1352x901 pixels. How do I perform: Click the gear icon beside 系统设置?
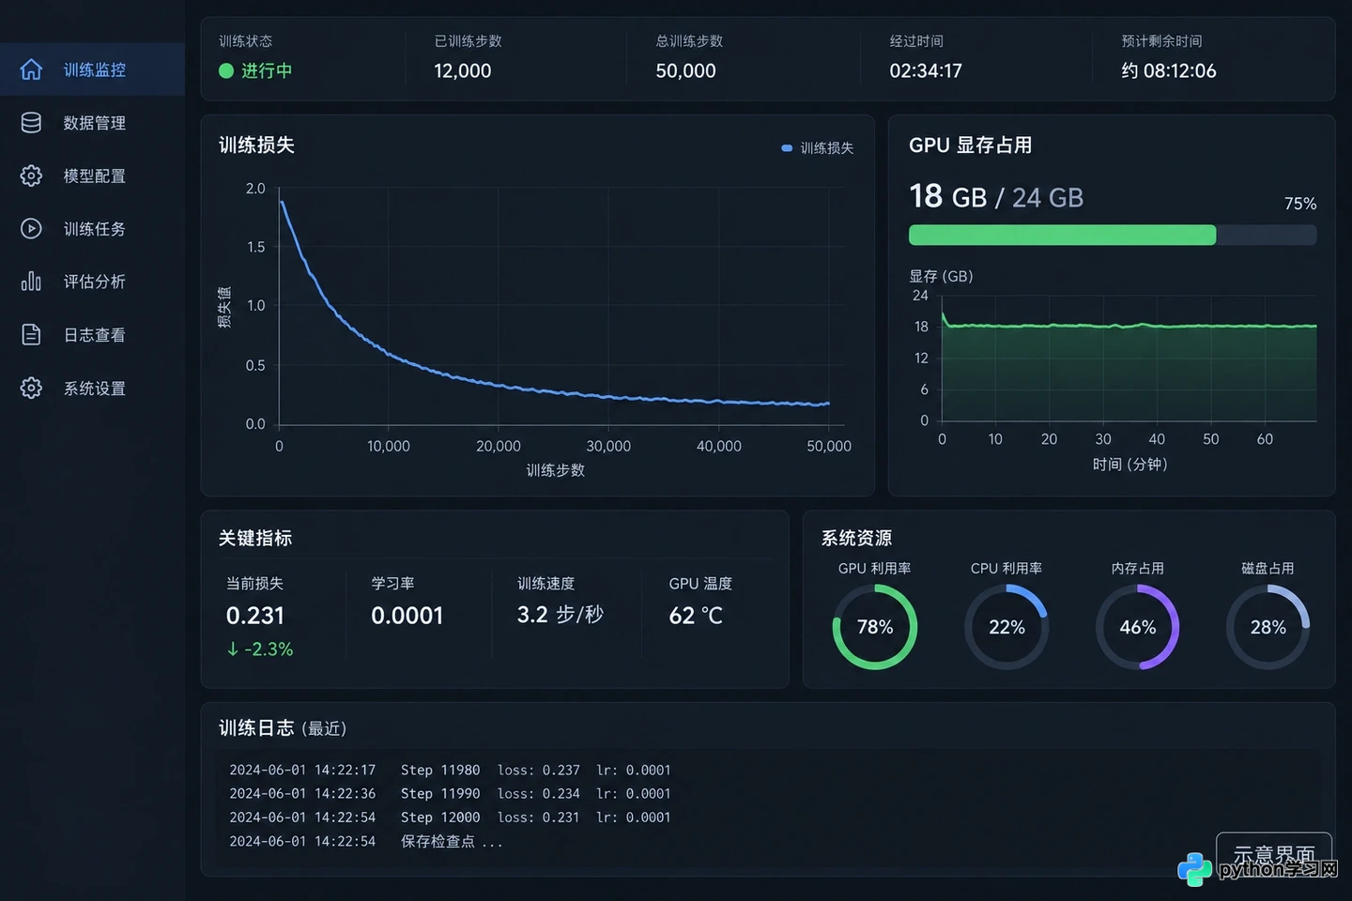click(31, 388)
